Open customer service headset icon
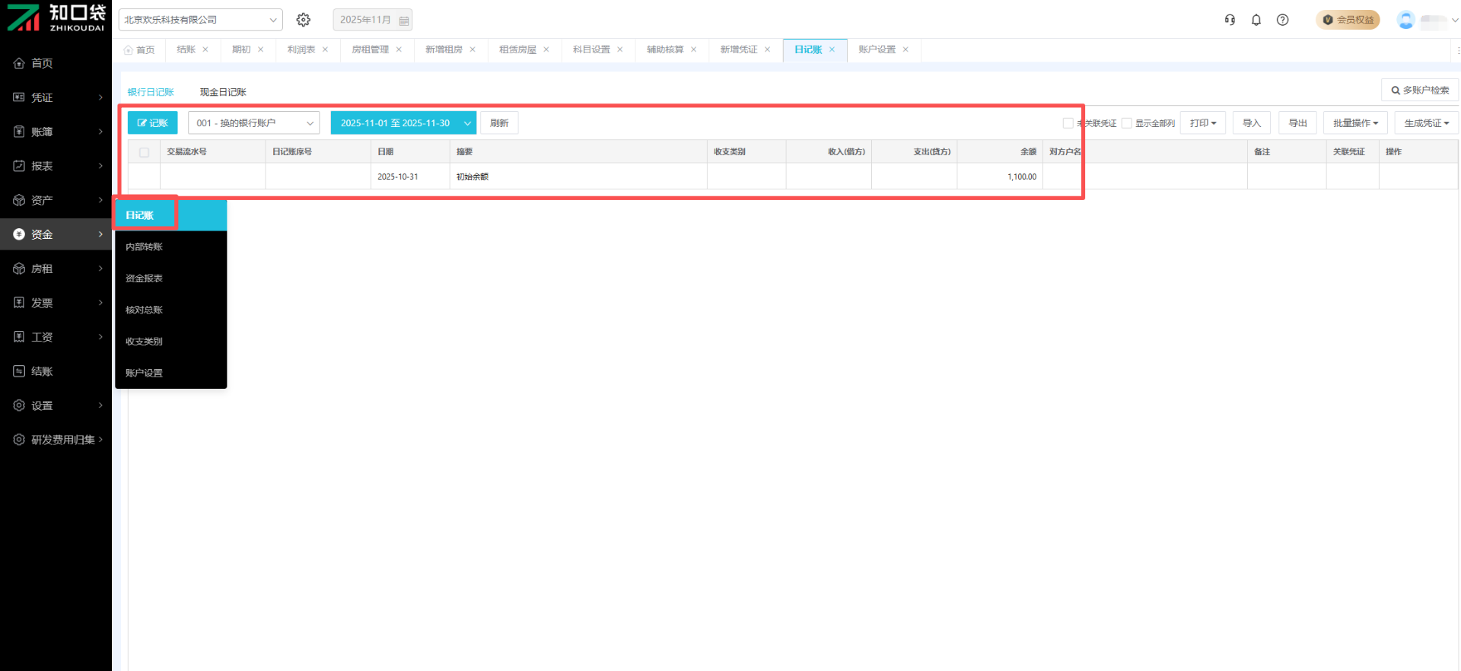 1230,20
